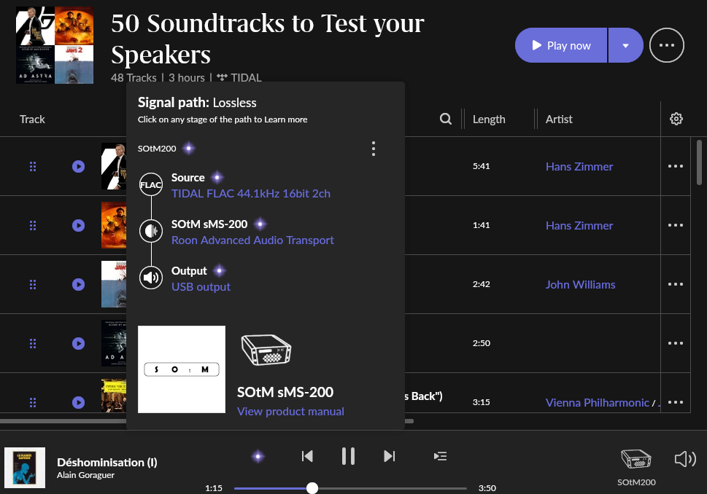Click the signal path quality star in player bar
The image size is (707, 494).
point(258,456)
